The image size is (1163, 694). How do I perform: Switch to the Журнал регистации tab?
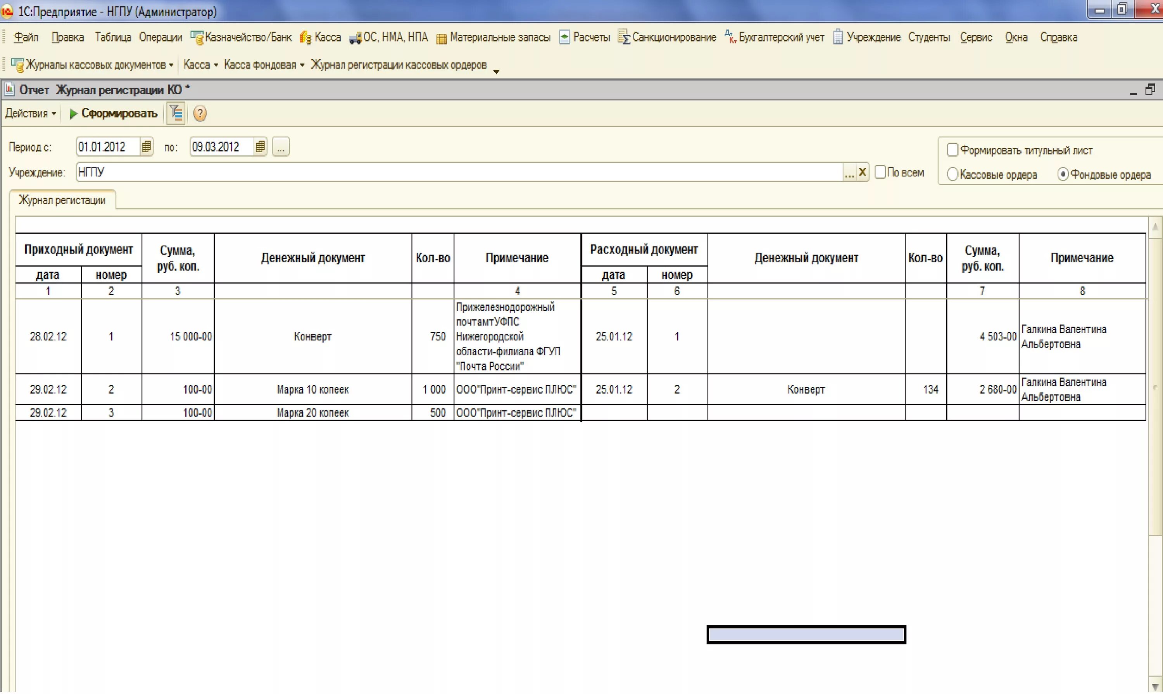[x=62, y=200]
